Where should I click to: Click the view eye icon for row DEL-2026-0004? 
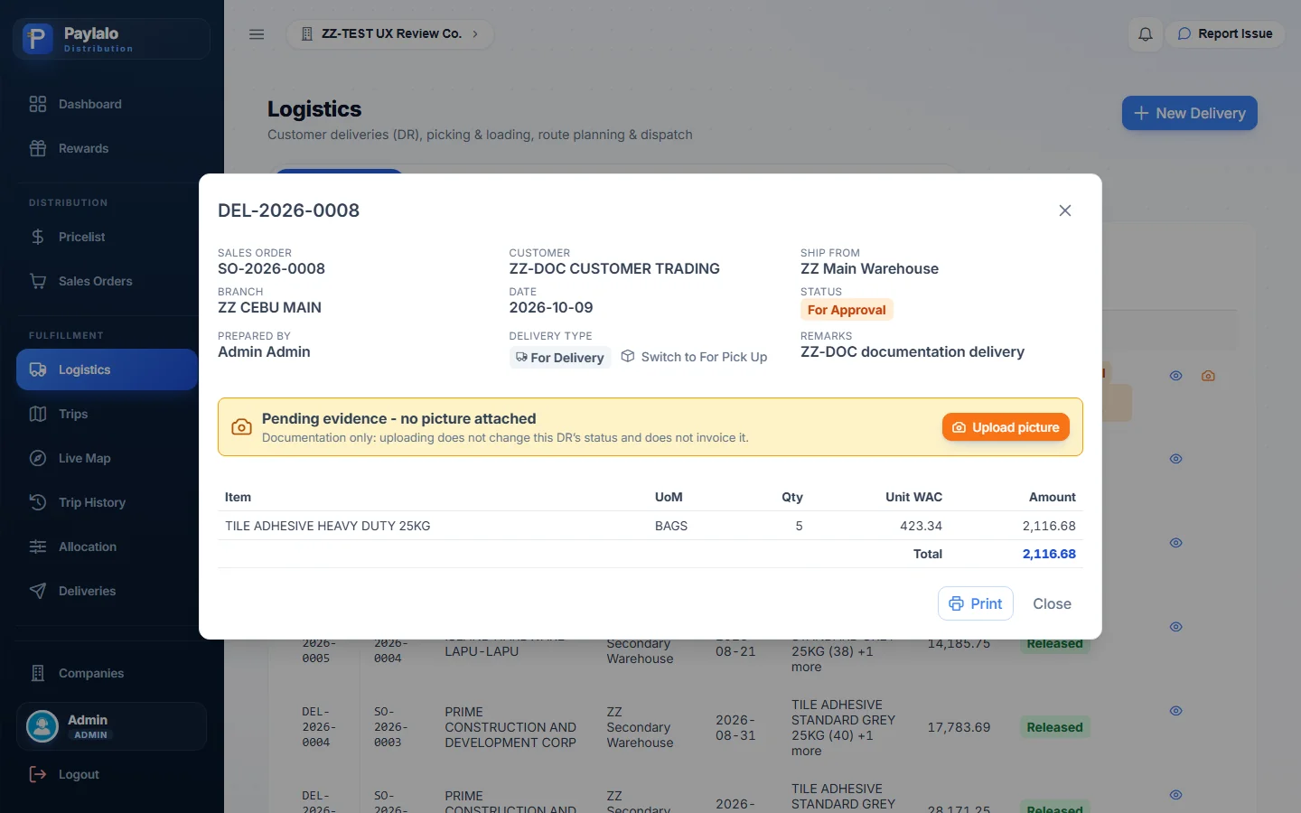point(1175,711)
